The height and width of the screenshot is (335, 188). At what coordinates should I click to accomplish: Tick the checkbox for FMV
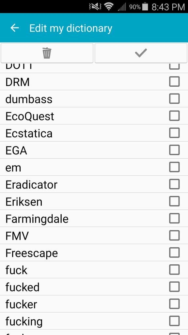pos(174,236)
